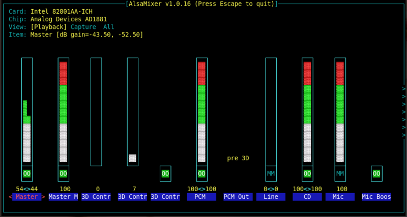407x217 pixels.
Task: Toggle the third 3D Contr switch box
Action: tap(165, 173)
